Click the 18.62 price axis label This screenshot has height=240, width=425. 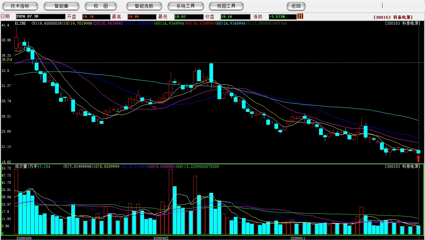(6, 162)
